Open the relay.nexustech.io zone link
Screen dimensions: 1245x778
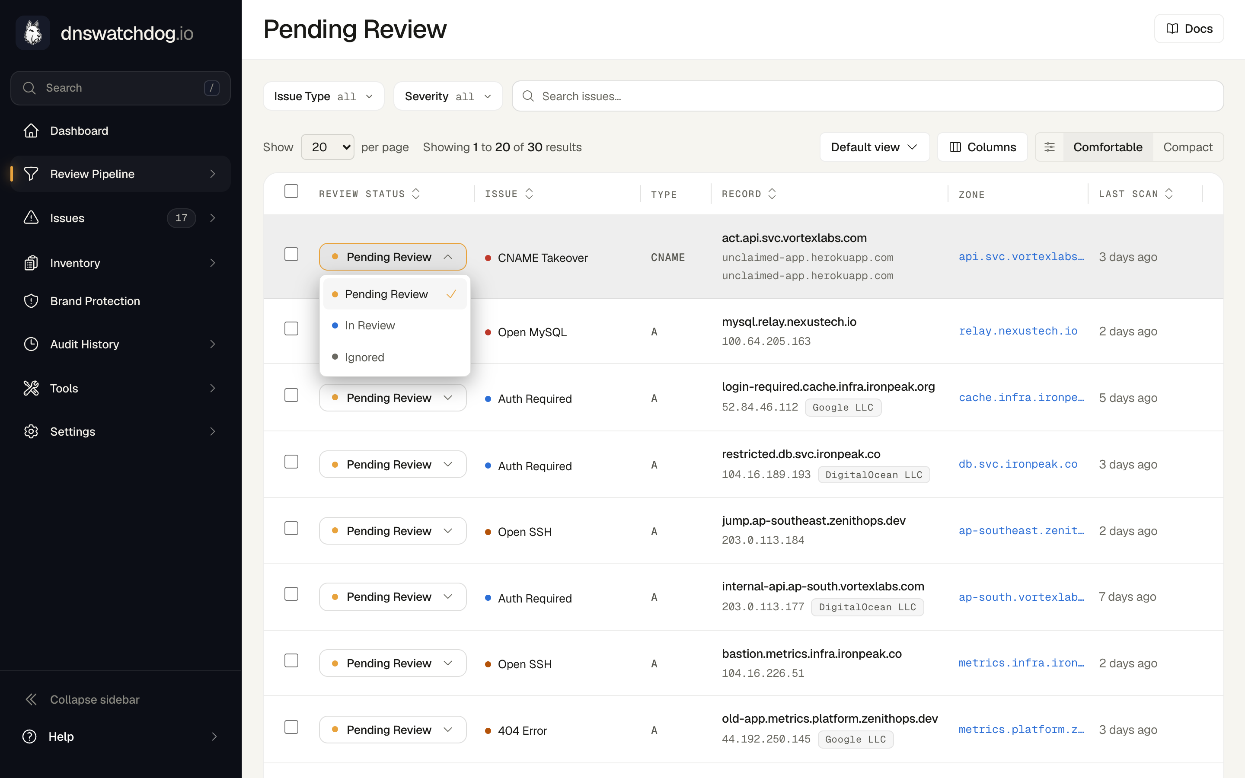1018,331
